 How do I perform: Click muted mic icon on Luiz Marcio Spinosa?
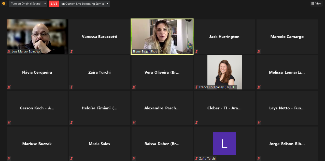[x=9, y=51]
